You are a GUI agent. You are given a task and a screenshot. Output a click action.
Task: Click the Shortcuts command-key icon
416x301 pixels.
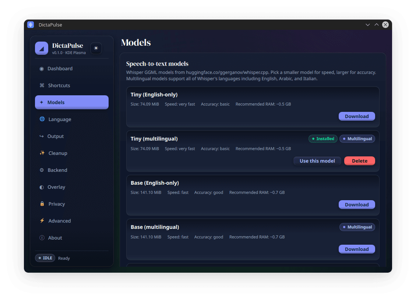tap(42, 85)
